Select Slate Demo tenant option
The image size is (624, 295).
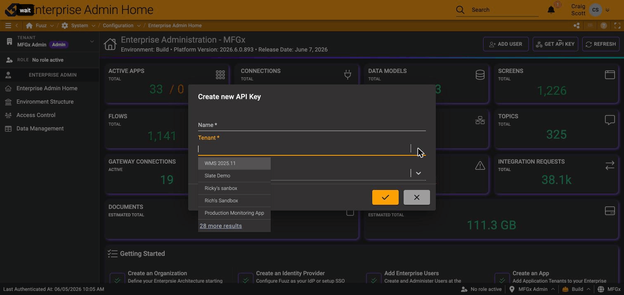coord(234,176)
